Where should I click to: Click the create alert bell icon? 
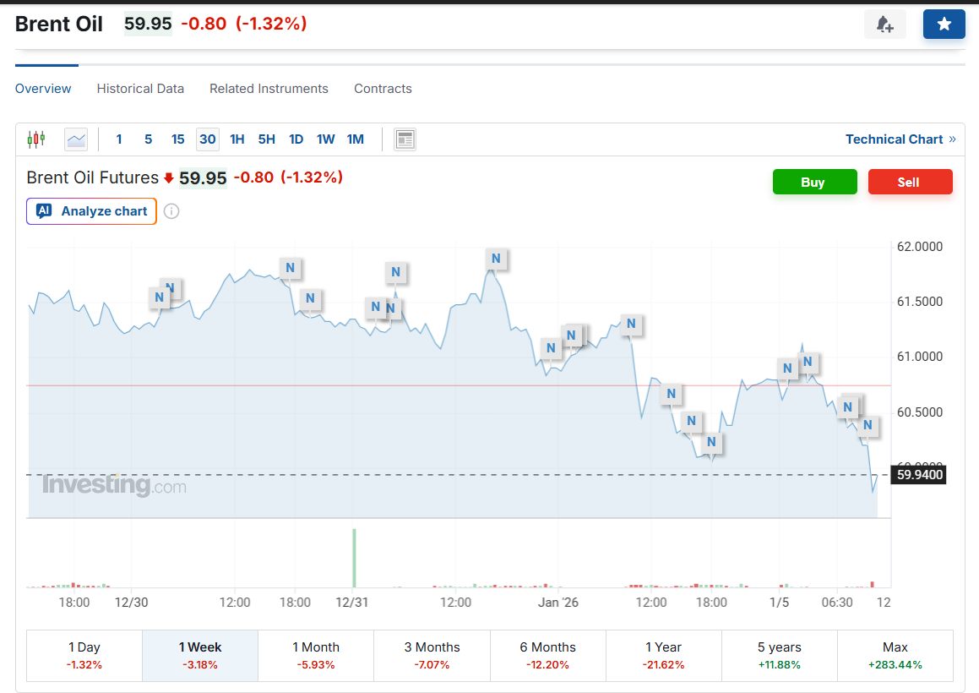pyautogui.click(x=884, y=25)
